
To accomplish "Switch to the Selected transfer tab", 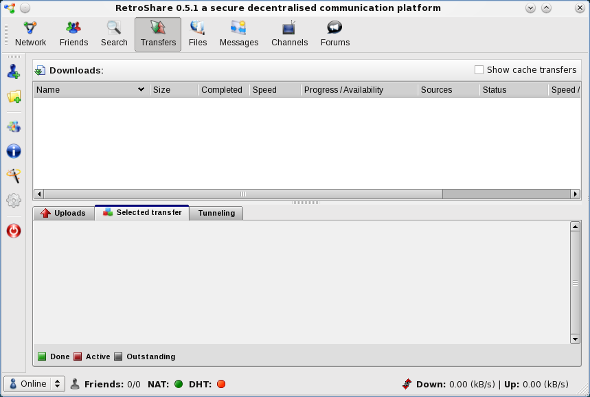I will tap(142, 213).
